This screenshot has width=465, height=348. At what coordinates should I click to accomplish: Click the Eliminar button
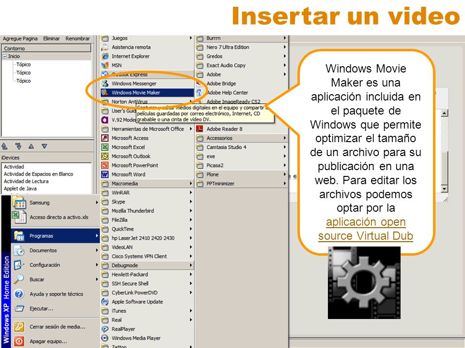[x=51, y=39]
